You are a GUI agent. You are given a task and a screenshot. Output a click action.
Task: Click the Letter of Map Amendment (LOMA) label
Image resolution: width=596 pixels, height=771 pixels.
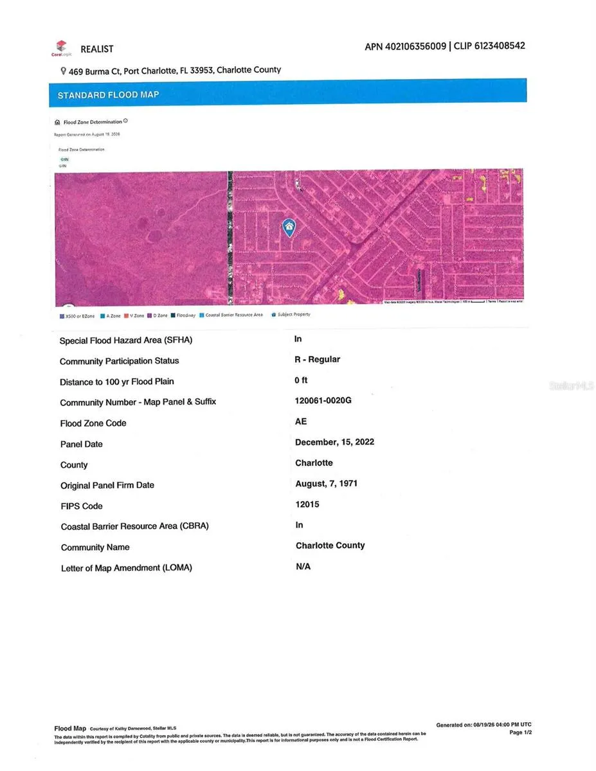tap(127, 568)
